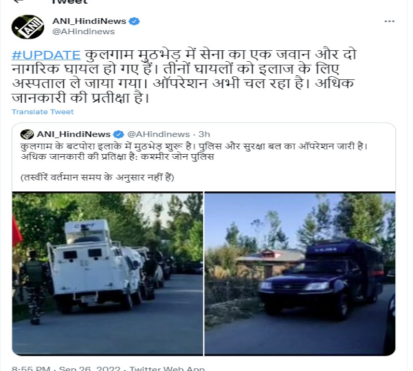This screenshot has height=371, width=413.
Task: Open the three-dot more options menu
Action: click(x=389, y=21)
